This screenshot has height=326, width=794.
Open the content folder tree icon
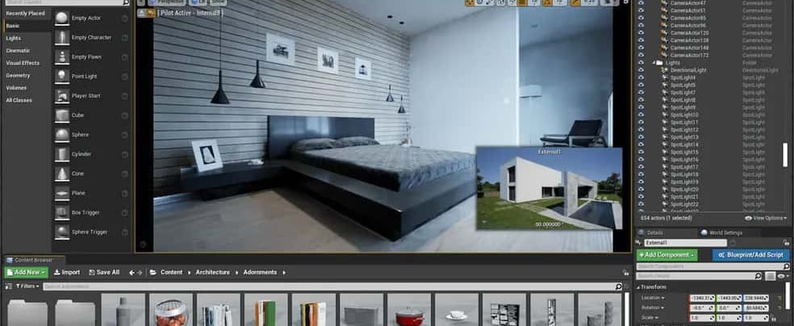153,273
